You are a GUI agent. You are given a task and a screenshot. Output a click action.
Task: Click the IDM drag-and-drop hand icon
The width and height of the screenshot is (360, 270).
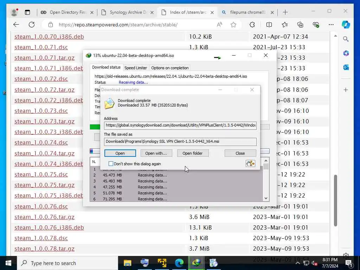coord(250,163)
